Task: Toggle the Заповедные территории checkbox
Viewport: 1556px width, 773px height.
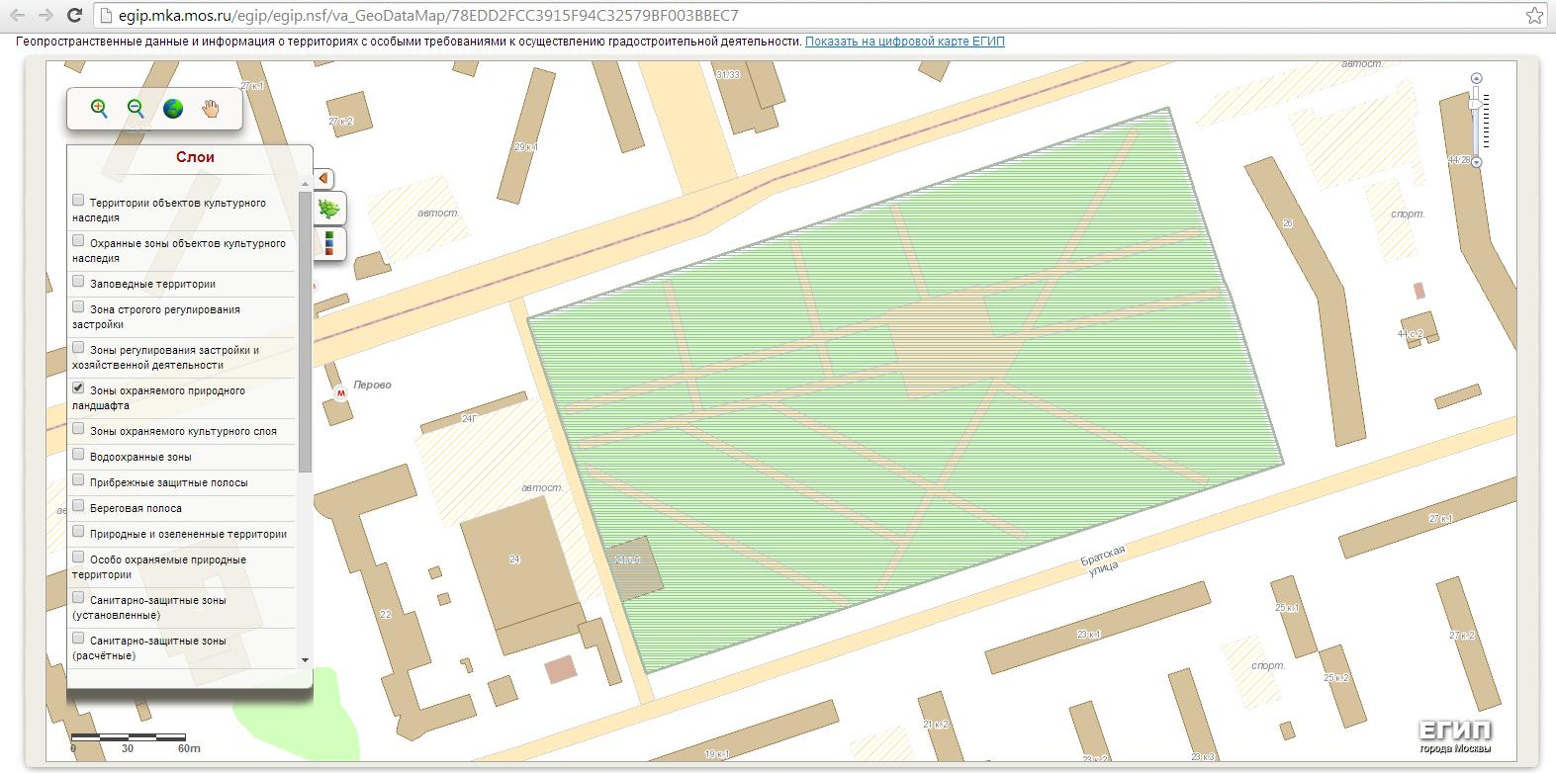Action: (x=78, y=281)
